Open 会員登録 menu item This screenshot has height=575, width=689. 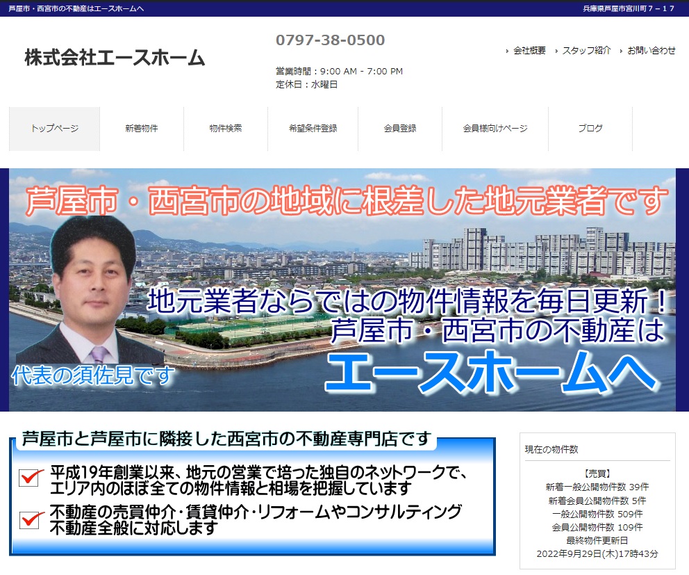pyautogui.click(x=400, y=129)
